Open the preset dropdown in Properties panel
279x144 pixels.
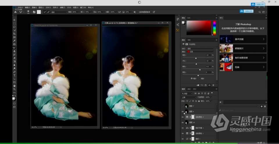(x=201, y=48)
